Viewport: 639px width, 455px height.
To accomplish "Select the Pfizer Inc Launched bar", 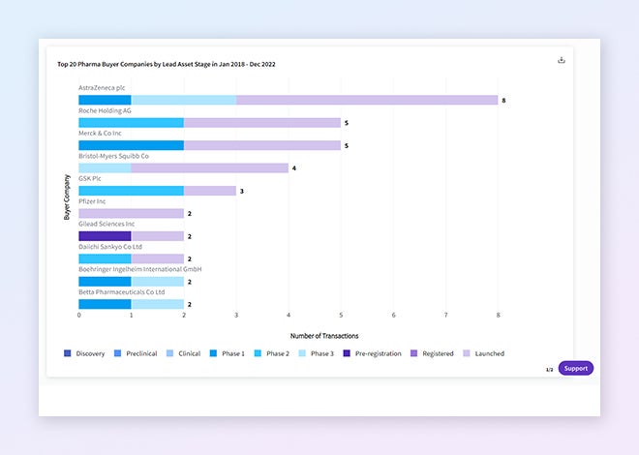I will pyautogui.click(x=131, y=213).
